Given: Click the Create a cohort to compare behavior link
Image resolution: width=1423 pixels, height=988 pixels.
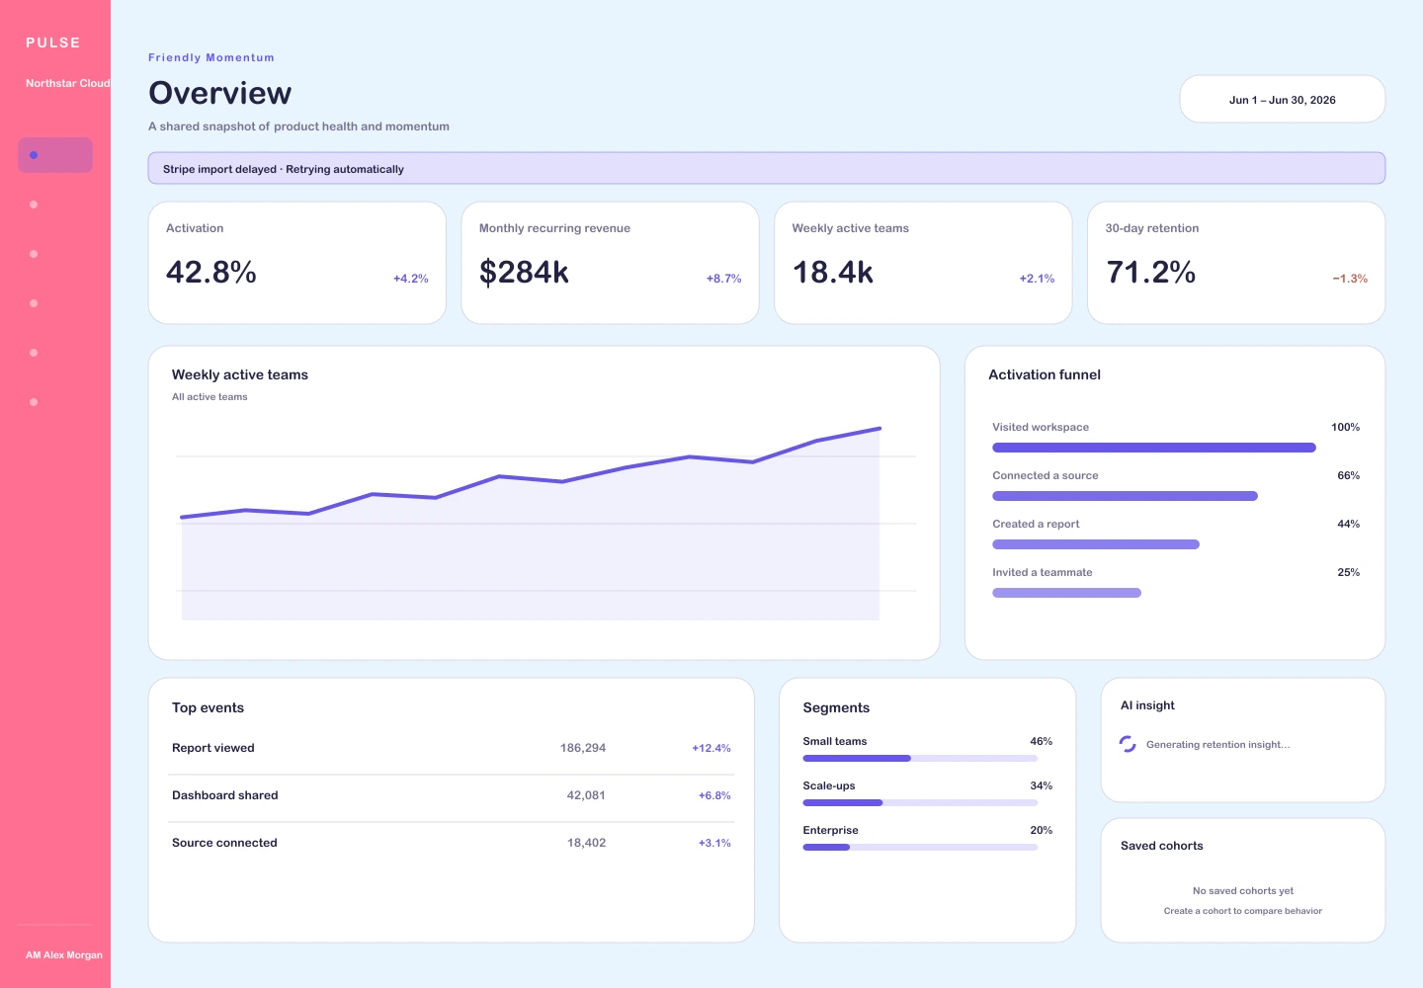Looking at the screenshot, I should (1243, 911).
